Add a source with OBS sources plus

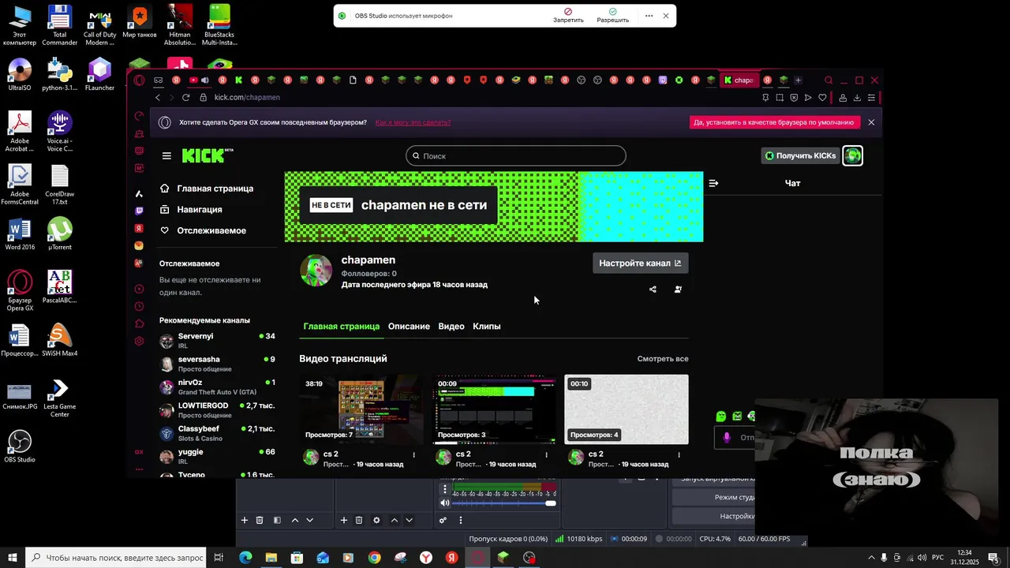[344, 520]
